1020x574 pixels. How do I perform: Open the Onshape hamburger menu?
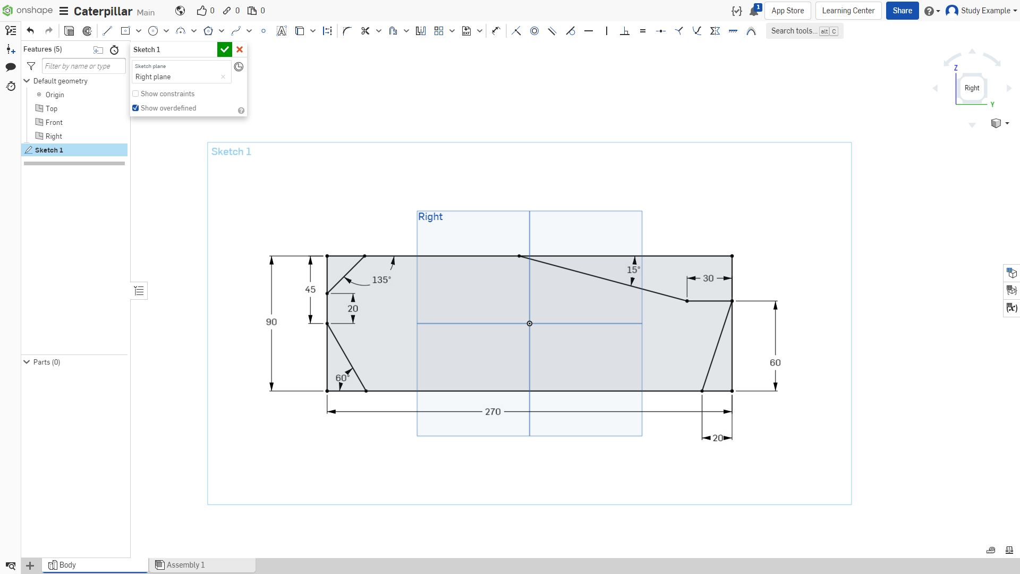click(64, 11)
